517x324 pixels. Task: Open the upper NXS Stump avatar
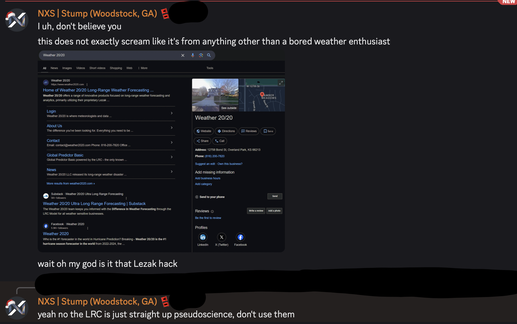(17, 20)
